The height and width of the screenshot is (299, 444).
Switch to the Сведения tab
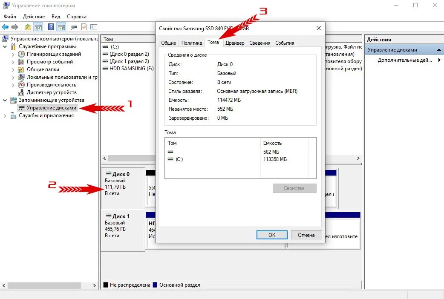coord(259,43)
